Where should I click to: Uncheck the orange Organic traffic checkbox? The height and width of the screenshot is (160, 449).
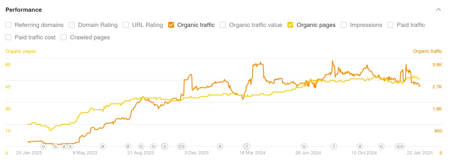pos(171,25)
